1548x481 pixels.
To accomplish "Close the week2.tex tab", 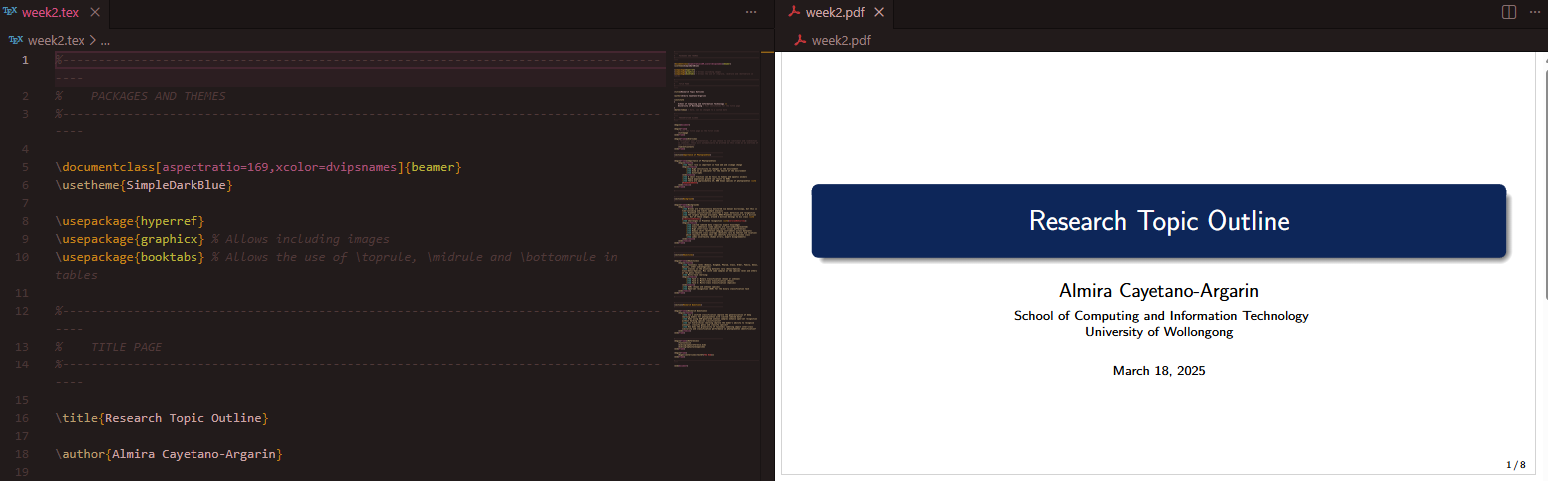I will coord(95,12).
